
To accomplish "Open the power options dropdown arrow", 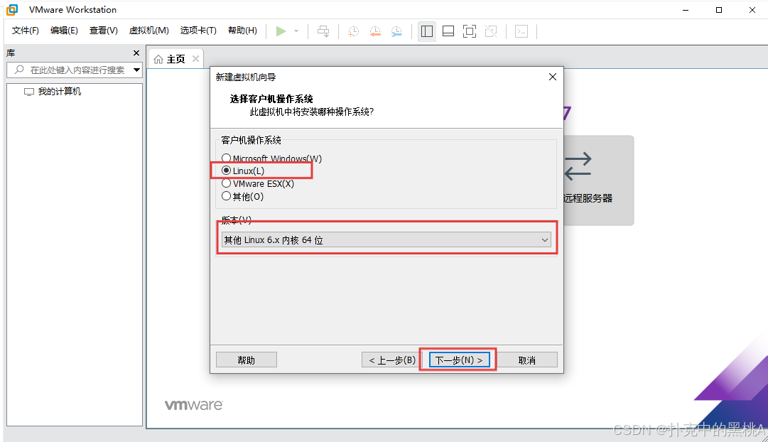I will (296, 31).
